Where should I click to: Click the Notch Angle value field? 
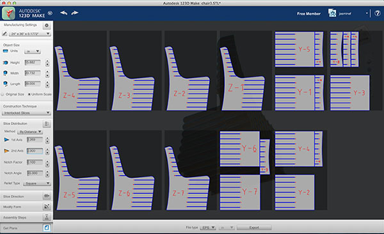coord(35,173)
